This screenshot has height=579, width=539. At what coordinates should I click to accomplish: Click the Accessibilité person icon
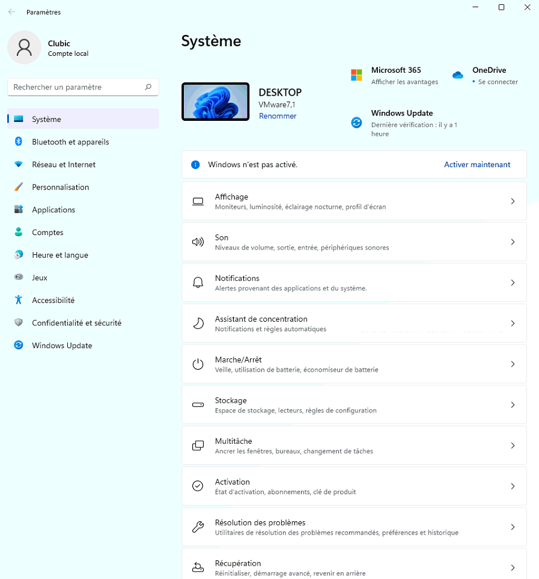coord(19,300)
